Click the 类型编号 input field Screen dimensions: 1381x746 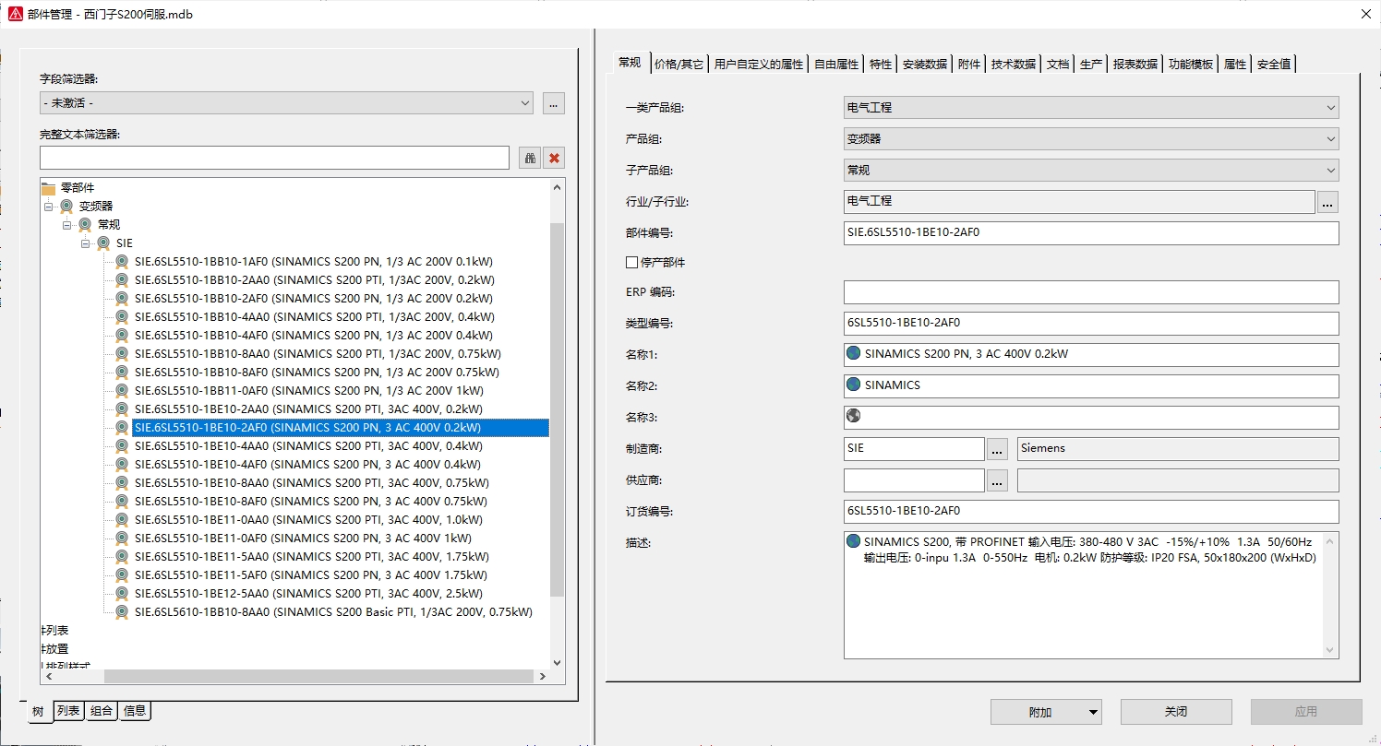click(x=1091, y=324)
